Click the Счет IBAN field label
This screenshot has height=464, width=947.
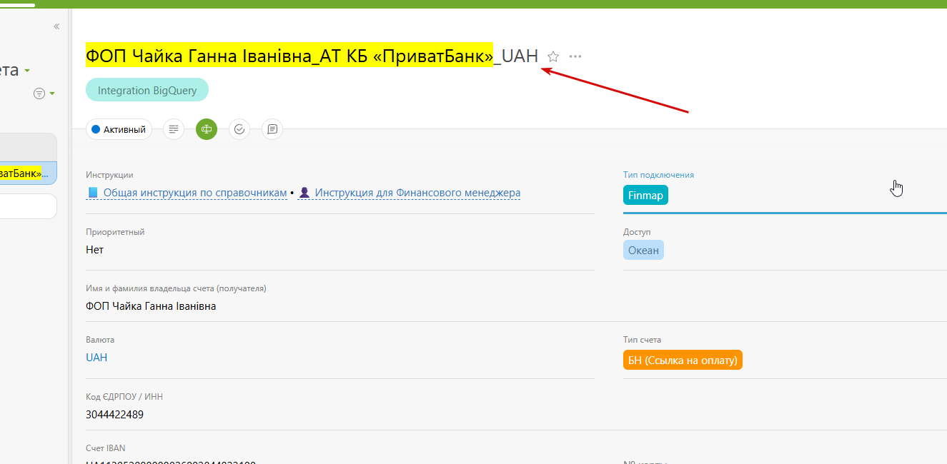[x=106, y=448]
